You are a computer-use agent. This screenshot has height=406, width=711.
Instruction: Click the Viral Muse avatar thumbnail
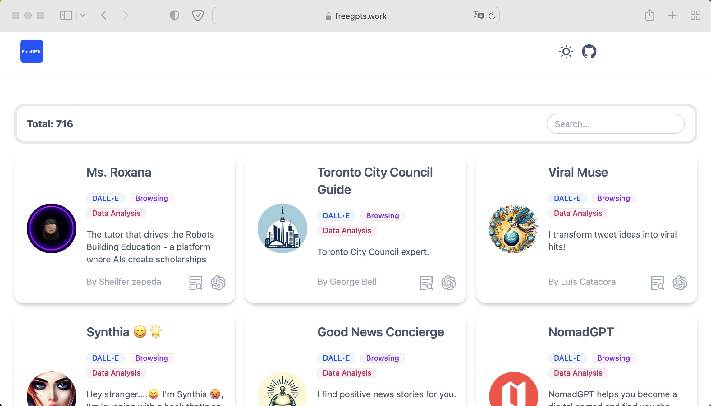[x=513, y=228]
